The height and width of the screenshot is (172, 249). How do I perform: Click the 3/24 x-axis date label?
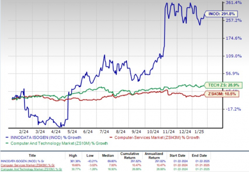(40, 132)
